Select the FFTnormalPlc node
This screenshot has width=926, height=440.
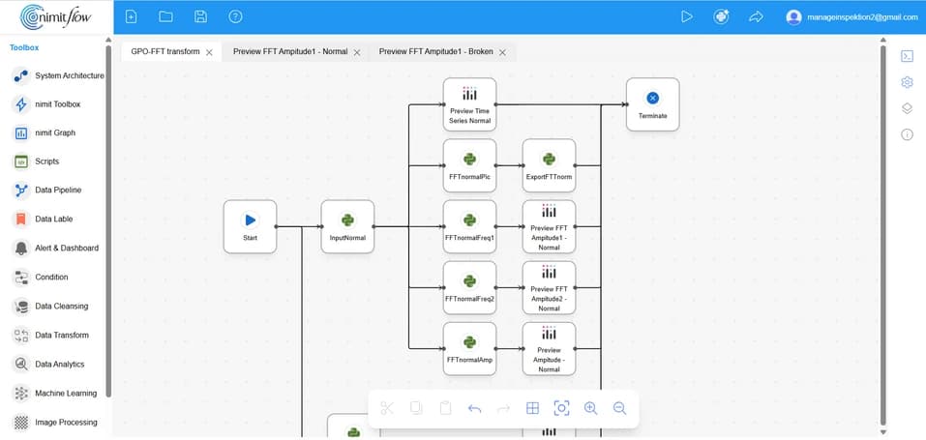point(469,165)
